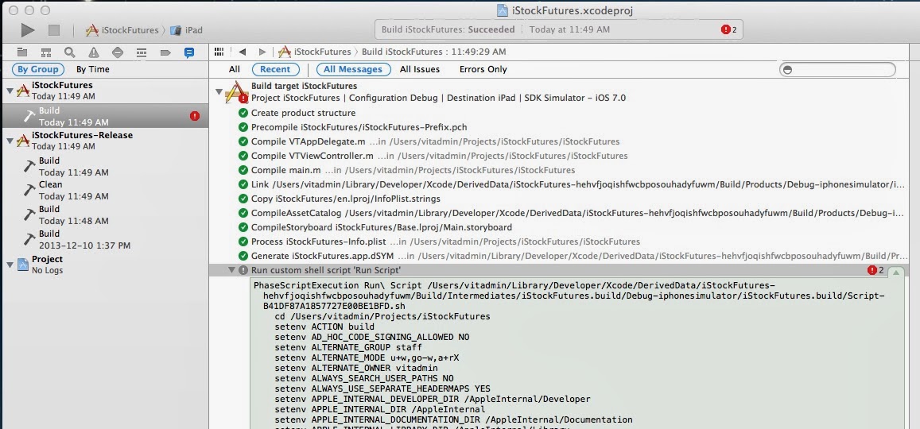Image resolution: width=920 pixels, height=429 pixels.
Task: Open the Debug navigator icon
Action: click(142, 52)
